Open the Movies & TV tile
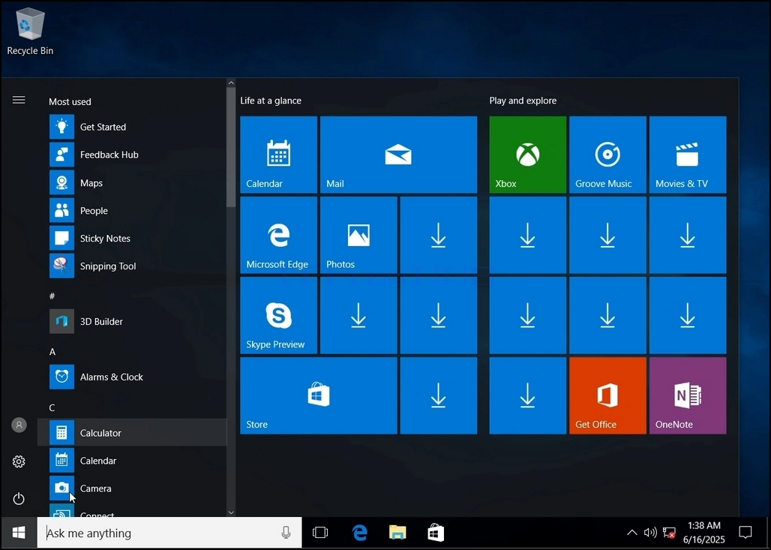Image resolution: width=771 pixels, height=550 pixels. 688,155
